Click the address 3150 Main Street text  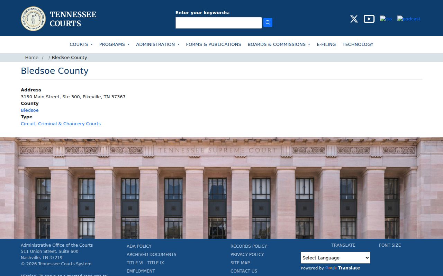(x=73, y=97)
